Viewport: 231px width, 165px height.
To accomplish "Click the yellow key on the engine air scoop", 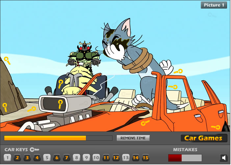I will click(60, 104).
